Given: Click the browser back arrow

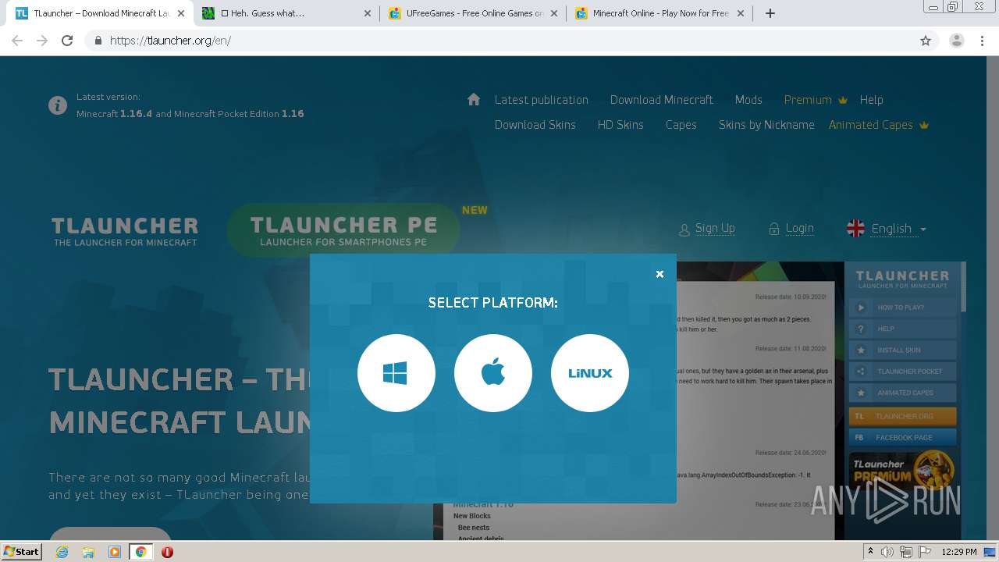Looking at the screenshot, I should click(17, 41).
